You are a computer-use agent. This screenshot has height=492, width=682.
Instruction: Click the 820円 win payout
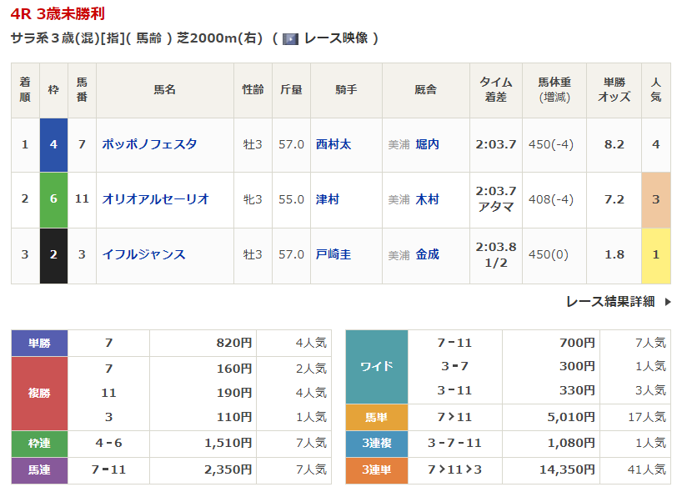(x=234, y=344)
